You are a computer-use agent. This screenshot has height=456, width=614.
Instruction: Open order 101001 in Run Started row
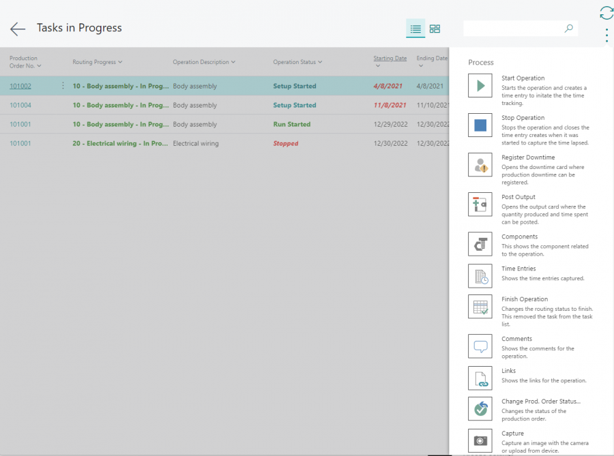(x=20, y=124)
